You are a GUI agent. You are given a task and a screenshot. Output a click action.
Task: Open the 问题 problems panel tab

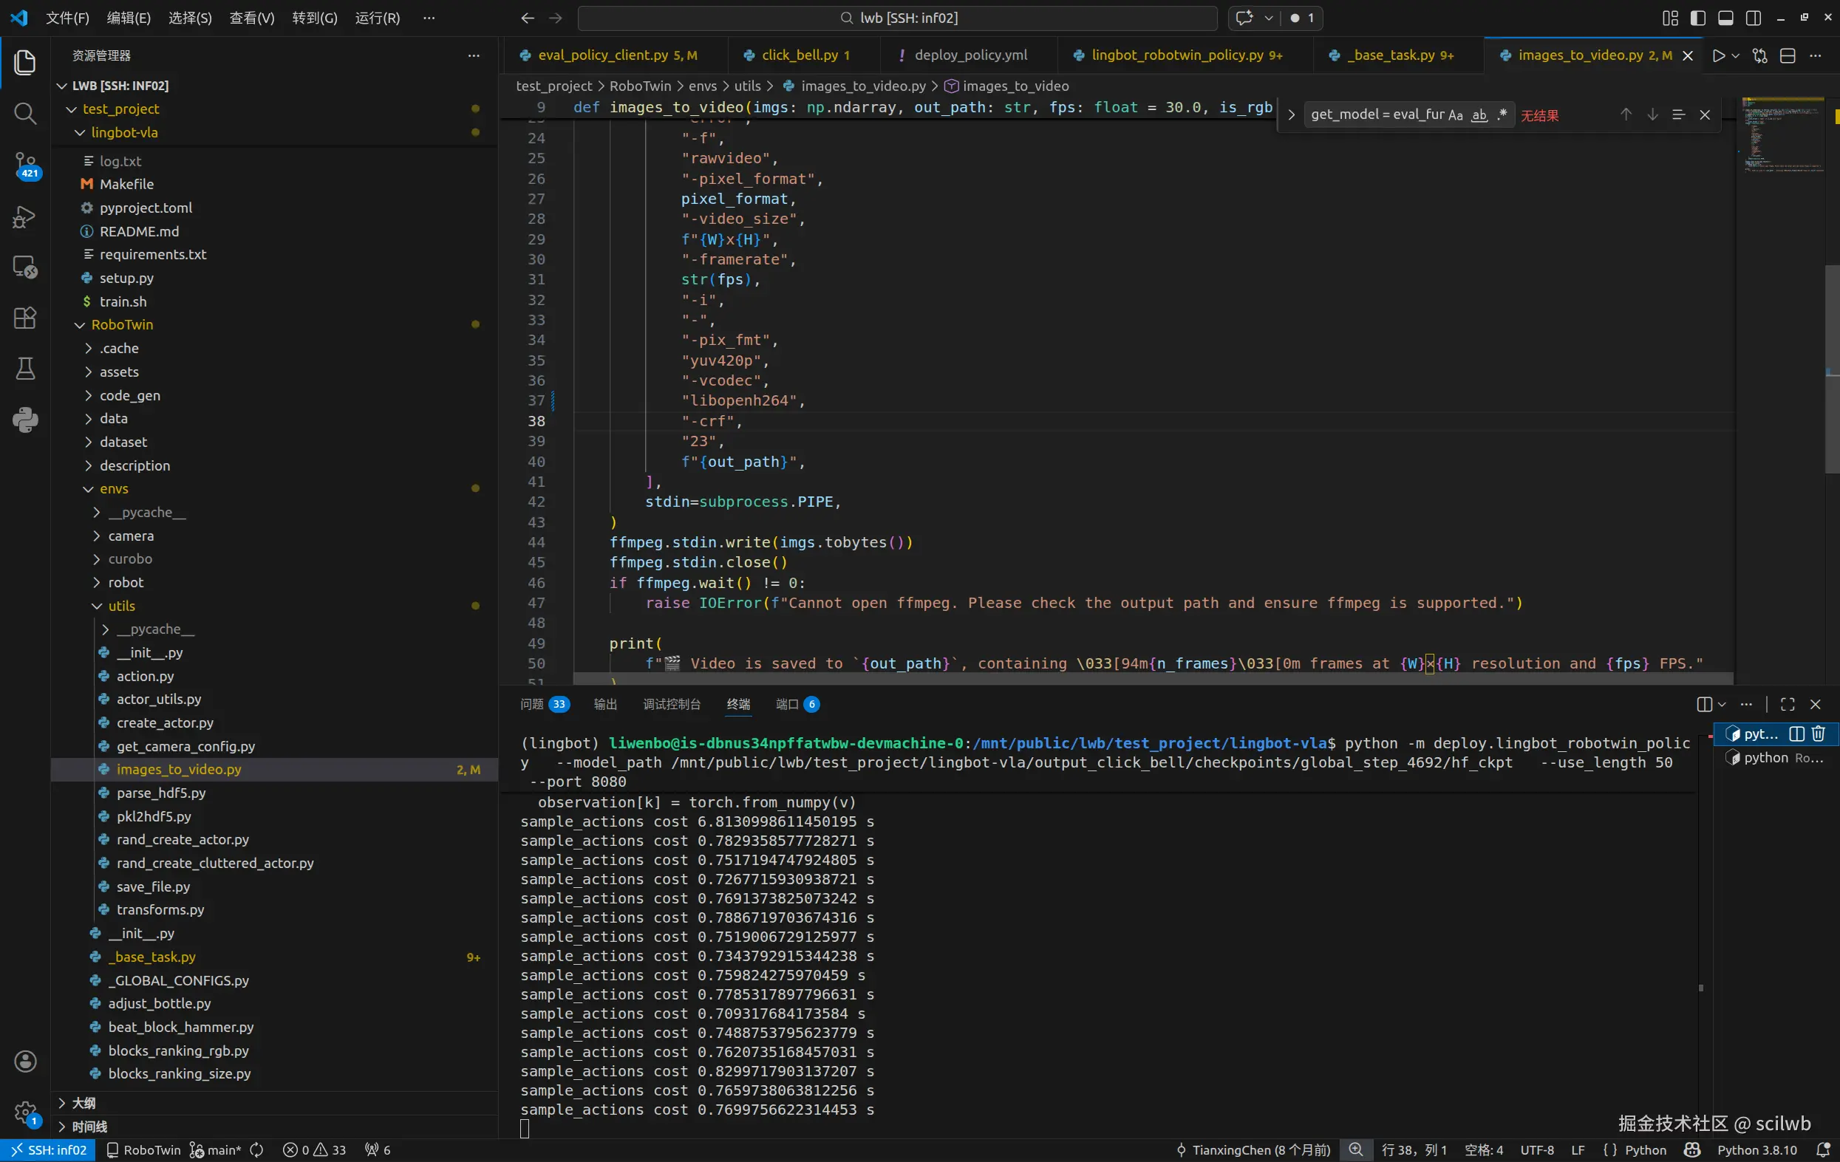pyautogui.click(x=533, y=703)
